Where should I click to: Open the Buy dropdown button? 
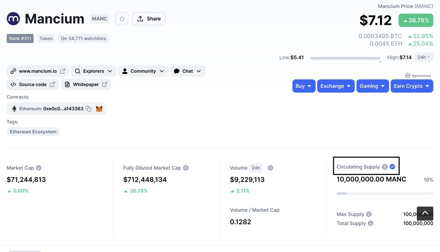tap(304, 86)
